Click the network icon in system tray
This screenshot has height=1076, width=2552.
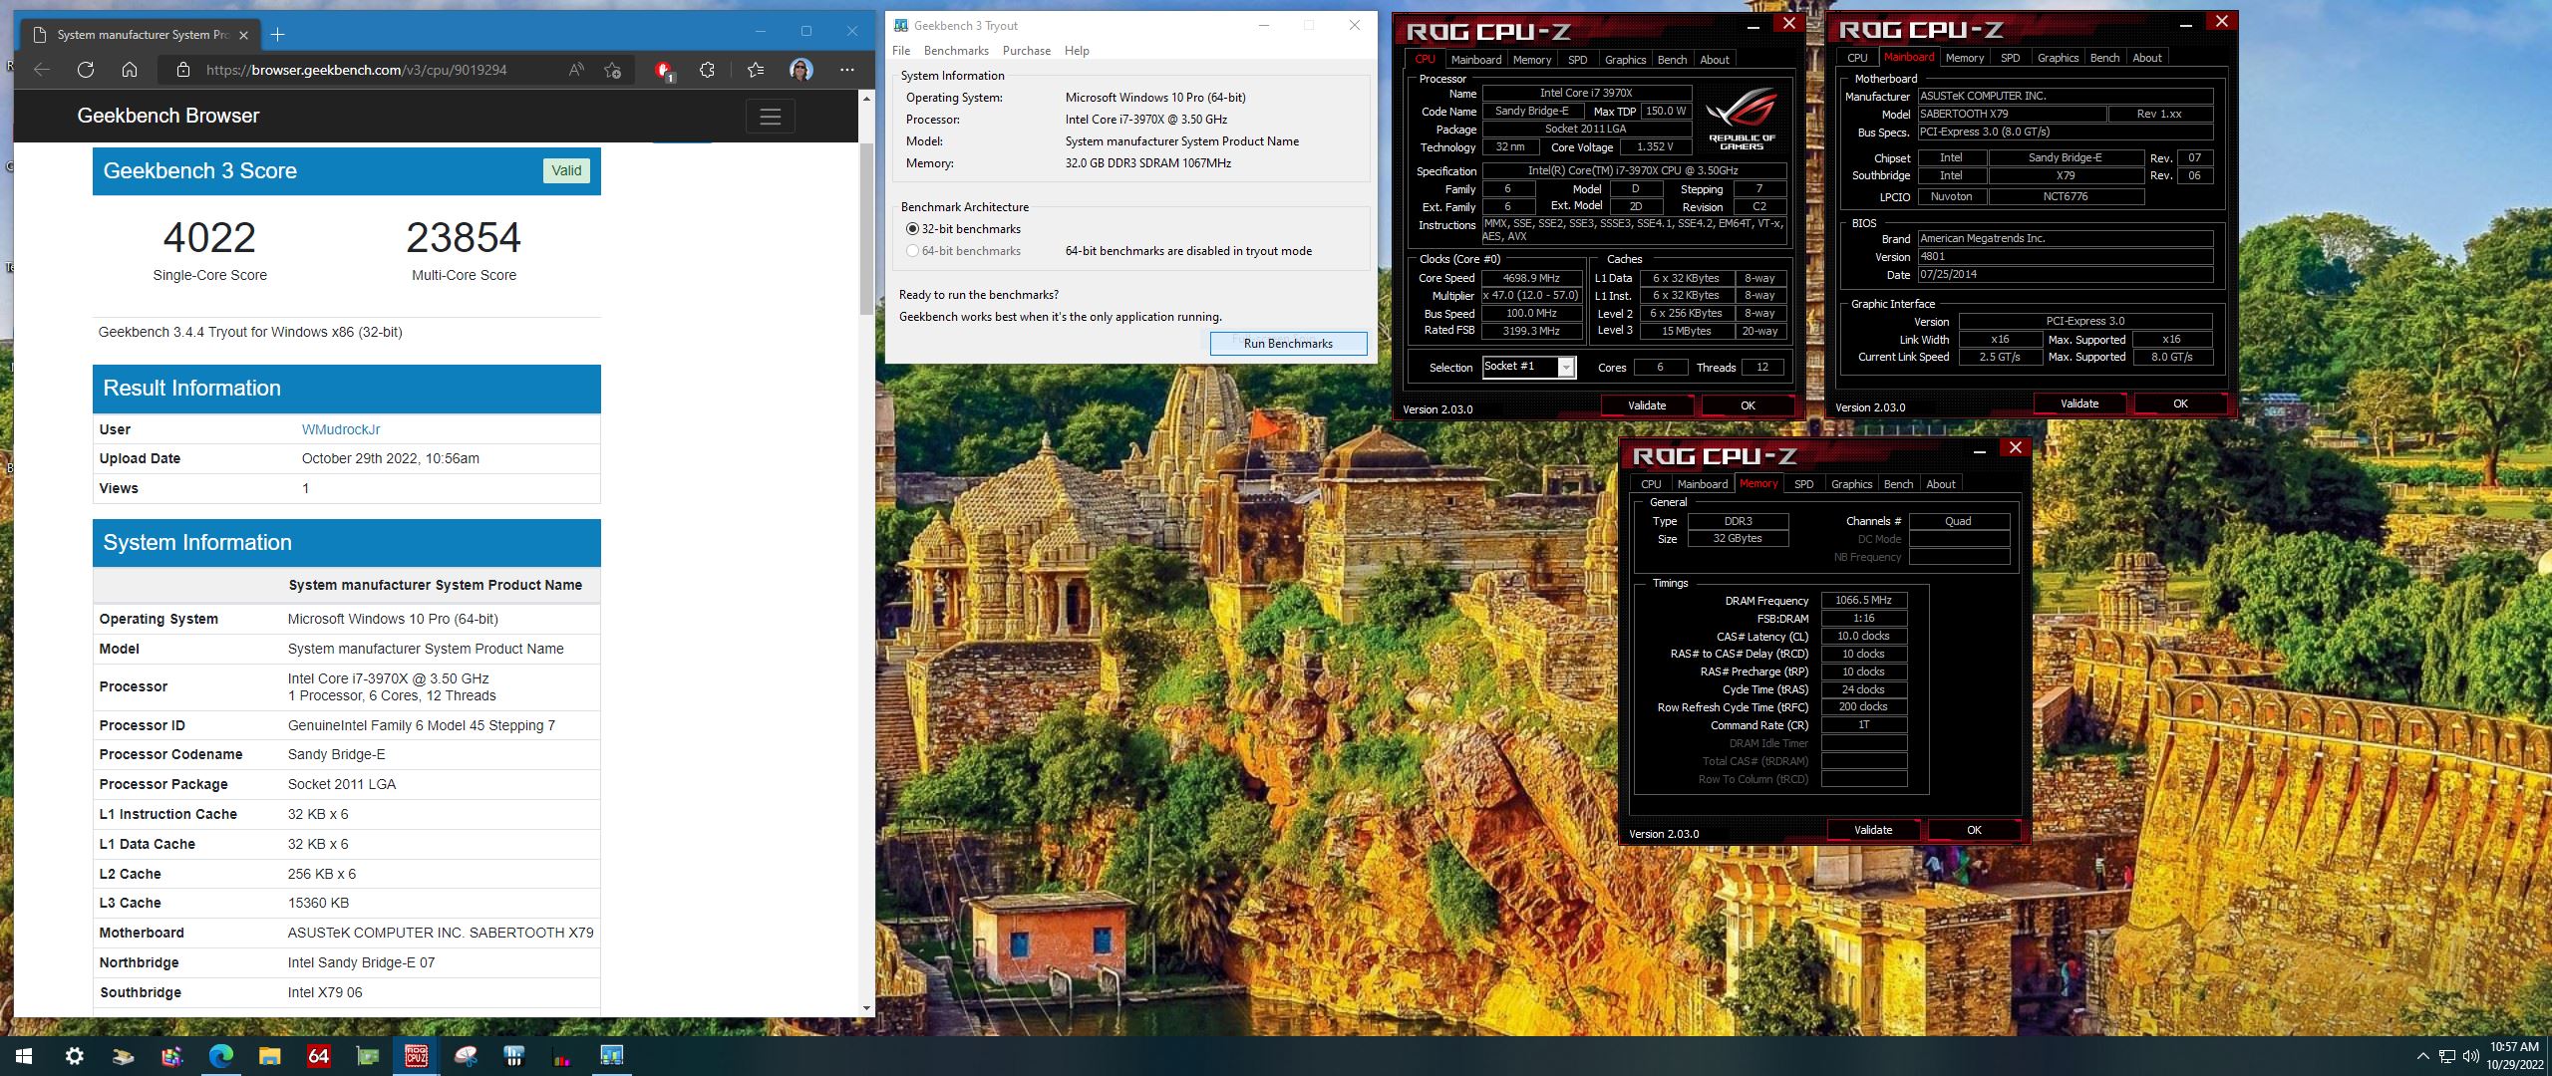(2447, 1056)
